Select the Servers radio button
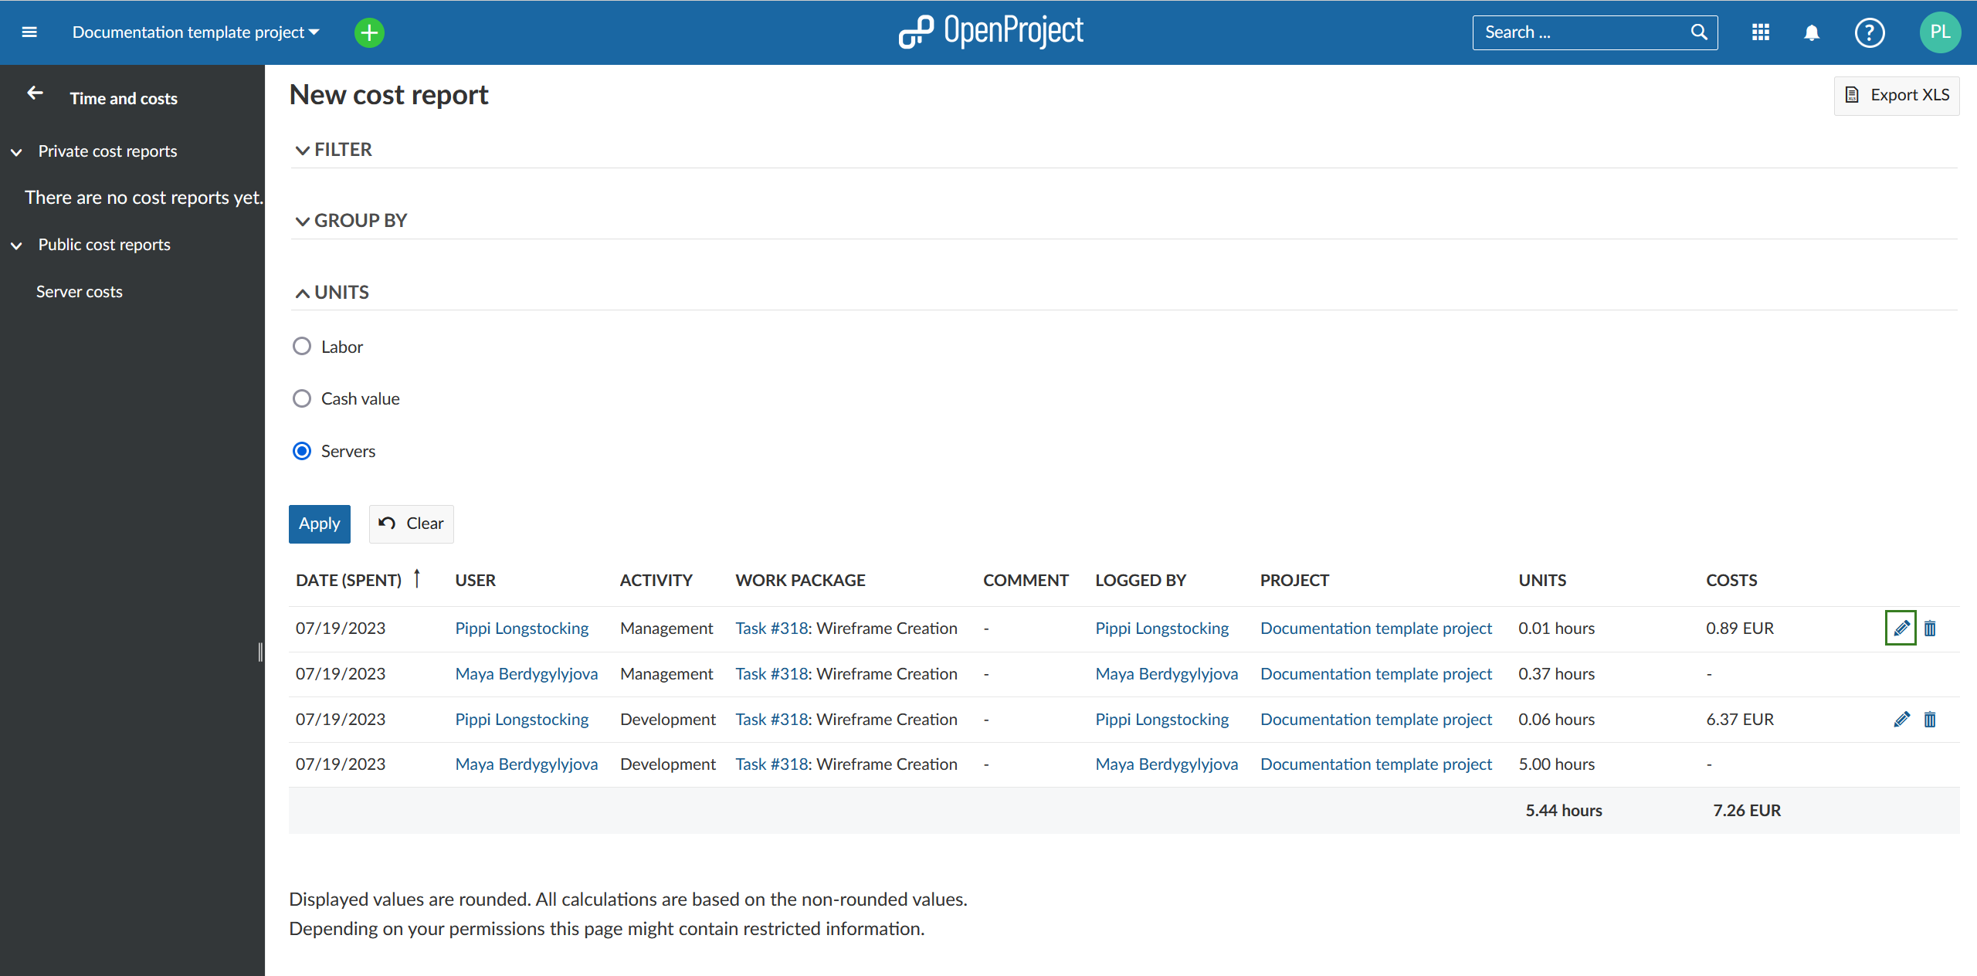The image size is (1977, 976). (x=303, y=450)
